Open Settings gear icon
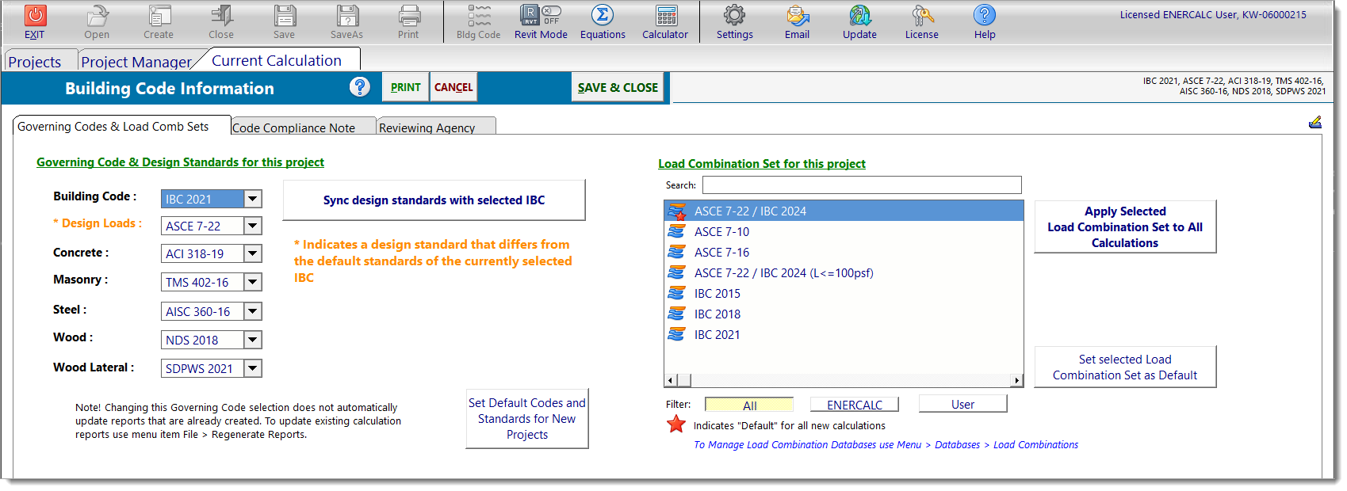 pyautogui.click(x=735, y=15)
